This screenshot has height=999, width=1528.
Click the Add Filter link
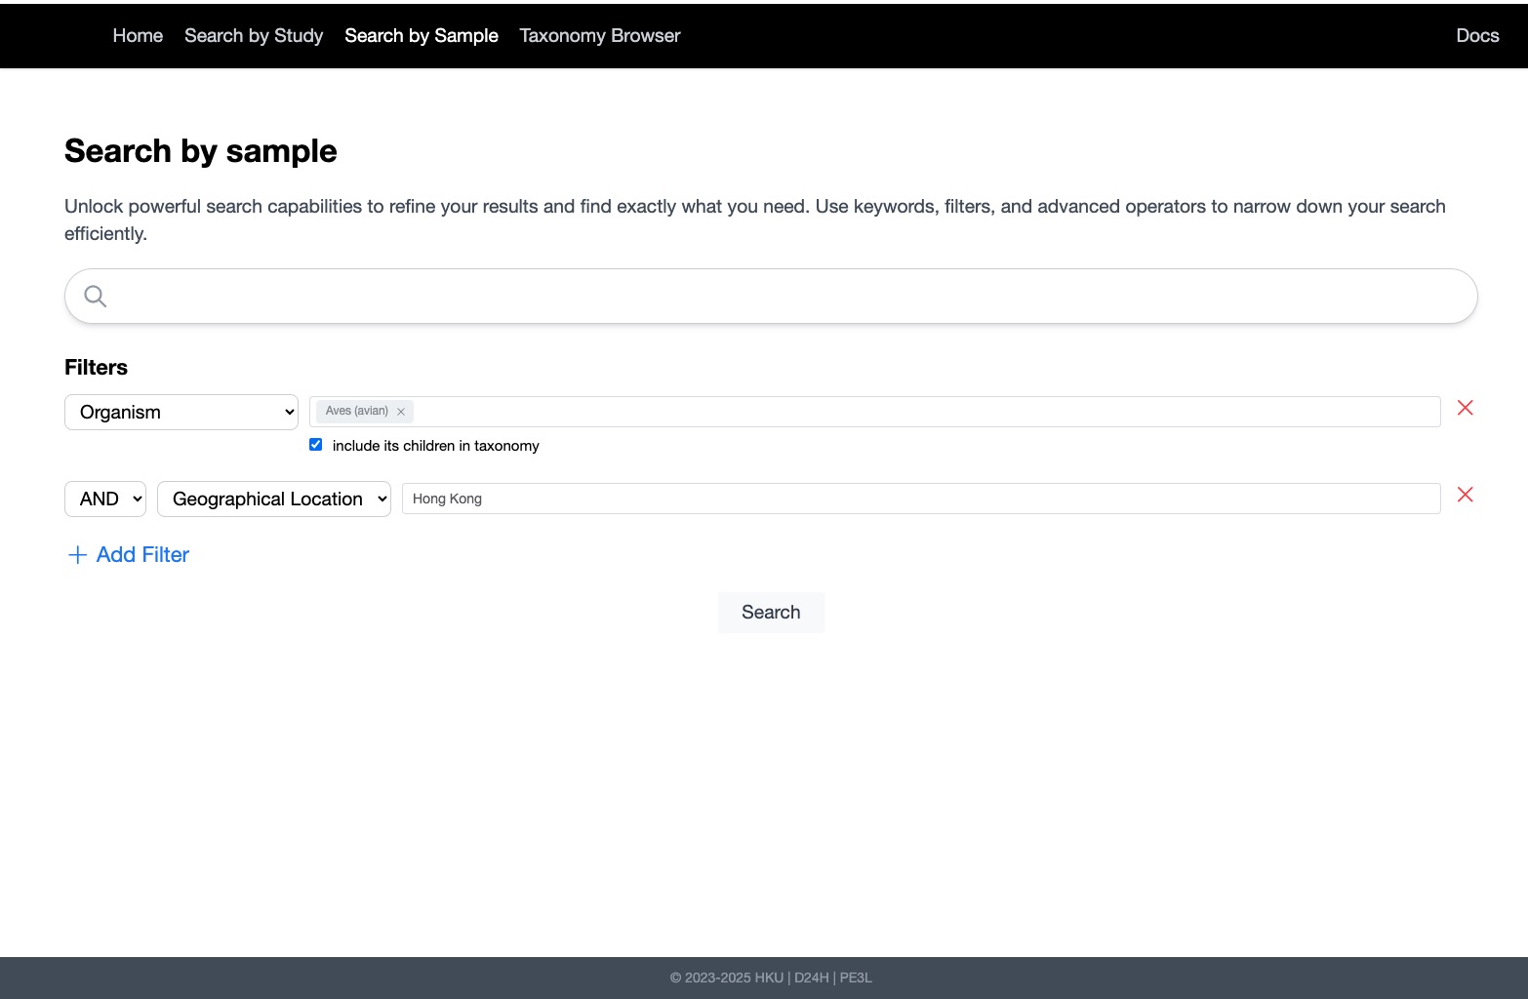[128, 555]
